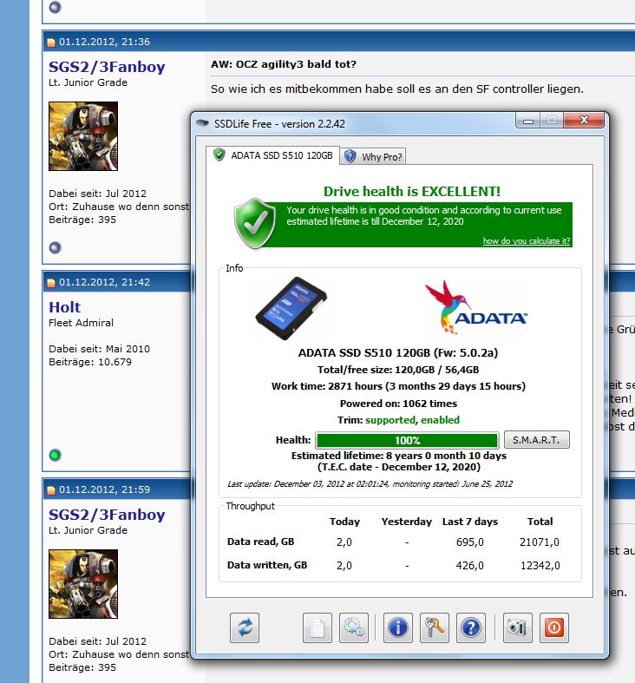This screenshot has width=635, height=683.
Task: Click Trim 'supported, enabled' text
Action: [412, 420]
